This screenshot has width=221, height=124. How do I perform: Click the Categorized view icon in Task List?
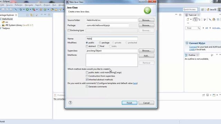[x=195, y=19]
